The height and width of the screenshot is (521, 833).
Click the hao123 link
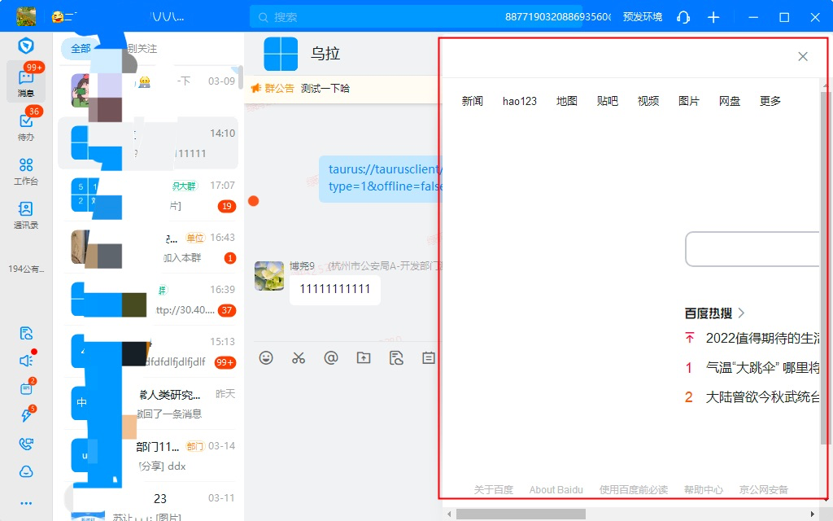520,101
